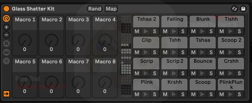
Task: Play the Bounce pad preview
Action: click(202, 73)
